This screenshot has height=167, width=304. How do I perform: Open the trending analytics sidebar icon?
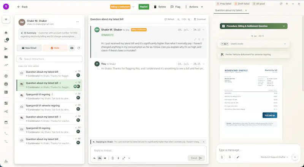(6, 65)
